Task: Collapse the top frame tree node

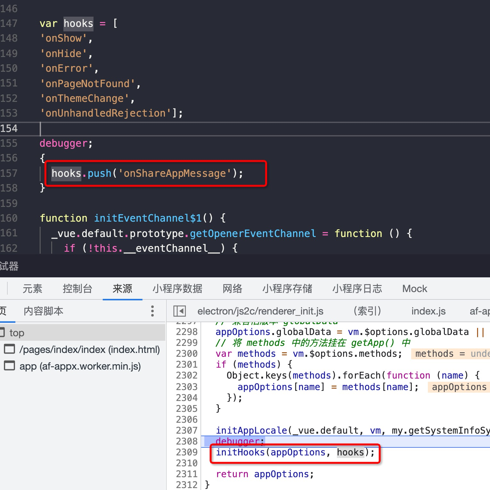Action: [x=17, y=332]
